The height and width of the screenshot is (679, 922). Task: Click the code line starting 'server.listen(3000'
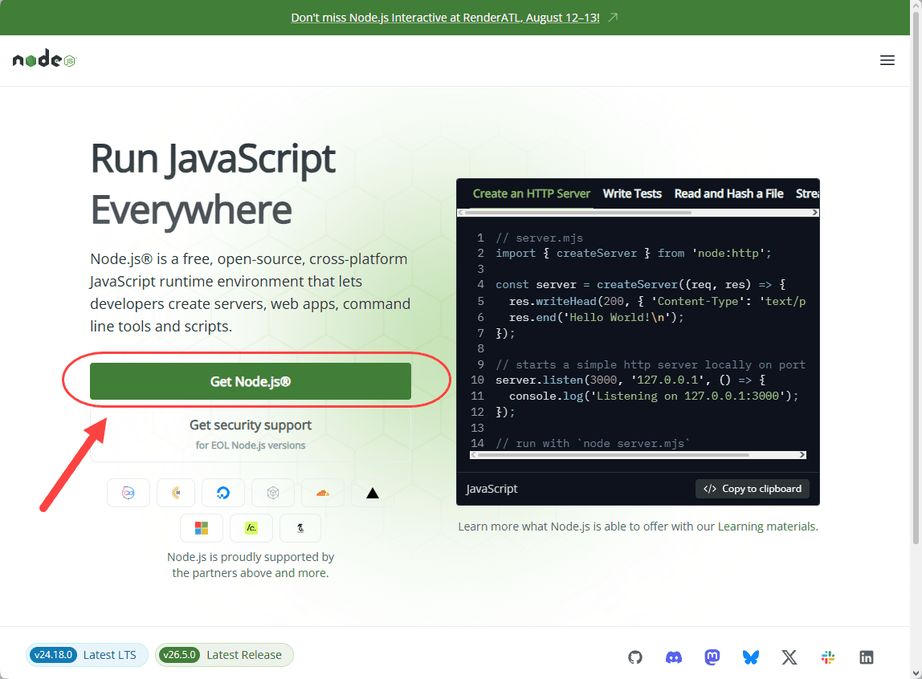[x=630, y=380]
